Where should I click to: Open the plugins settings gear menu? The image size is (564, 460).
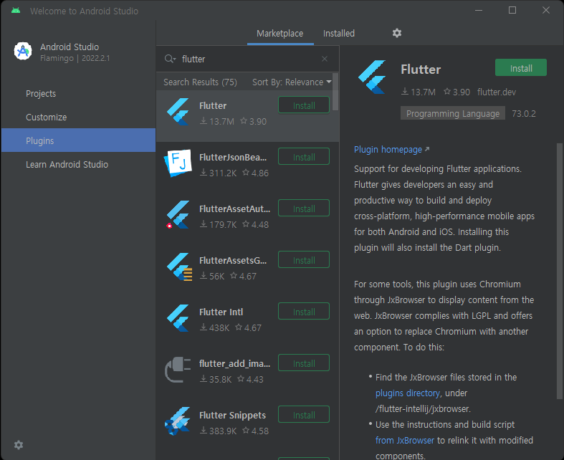click(397, 33)
